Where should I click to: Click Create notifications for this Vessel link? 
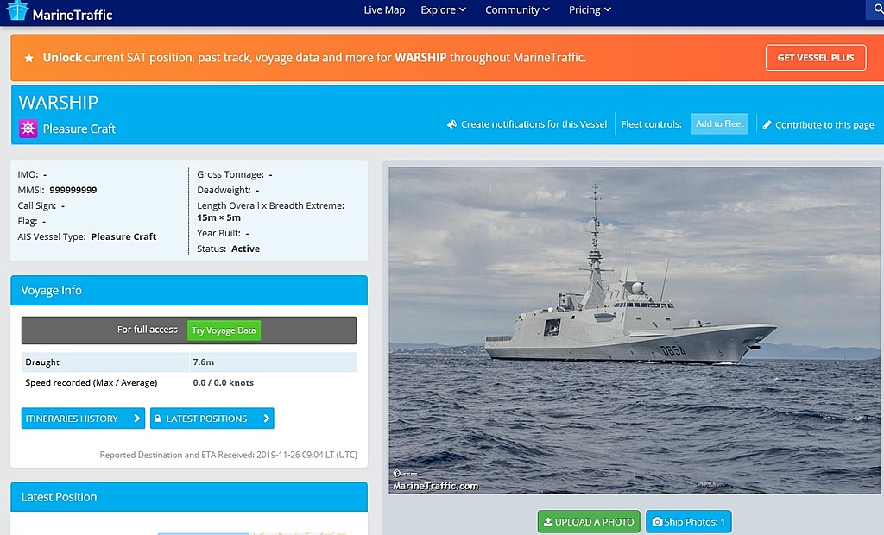point(534,124)
